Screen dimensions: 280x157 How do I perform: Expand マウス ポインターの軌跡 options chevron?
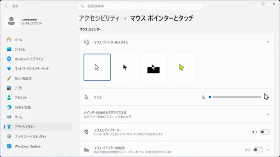[x=267, y=150]
